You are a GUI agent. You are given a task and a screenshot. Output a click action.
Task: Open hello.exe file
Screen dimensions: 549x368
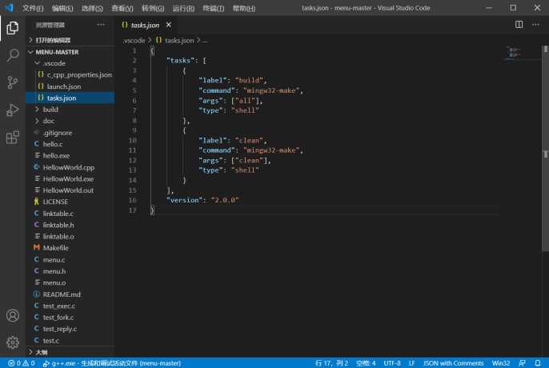tap(70, 155)
